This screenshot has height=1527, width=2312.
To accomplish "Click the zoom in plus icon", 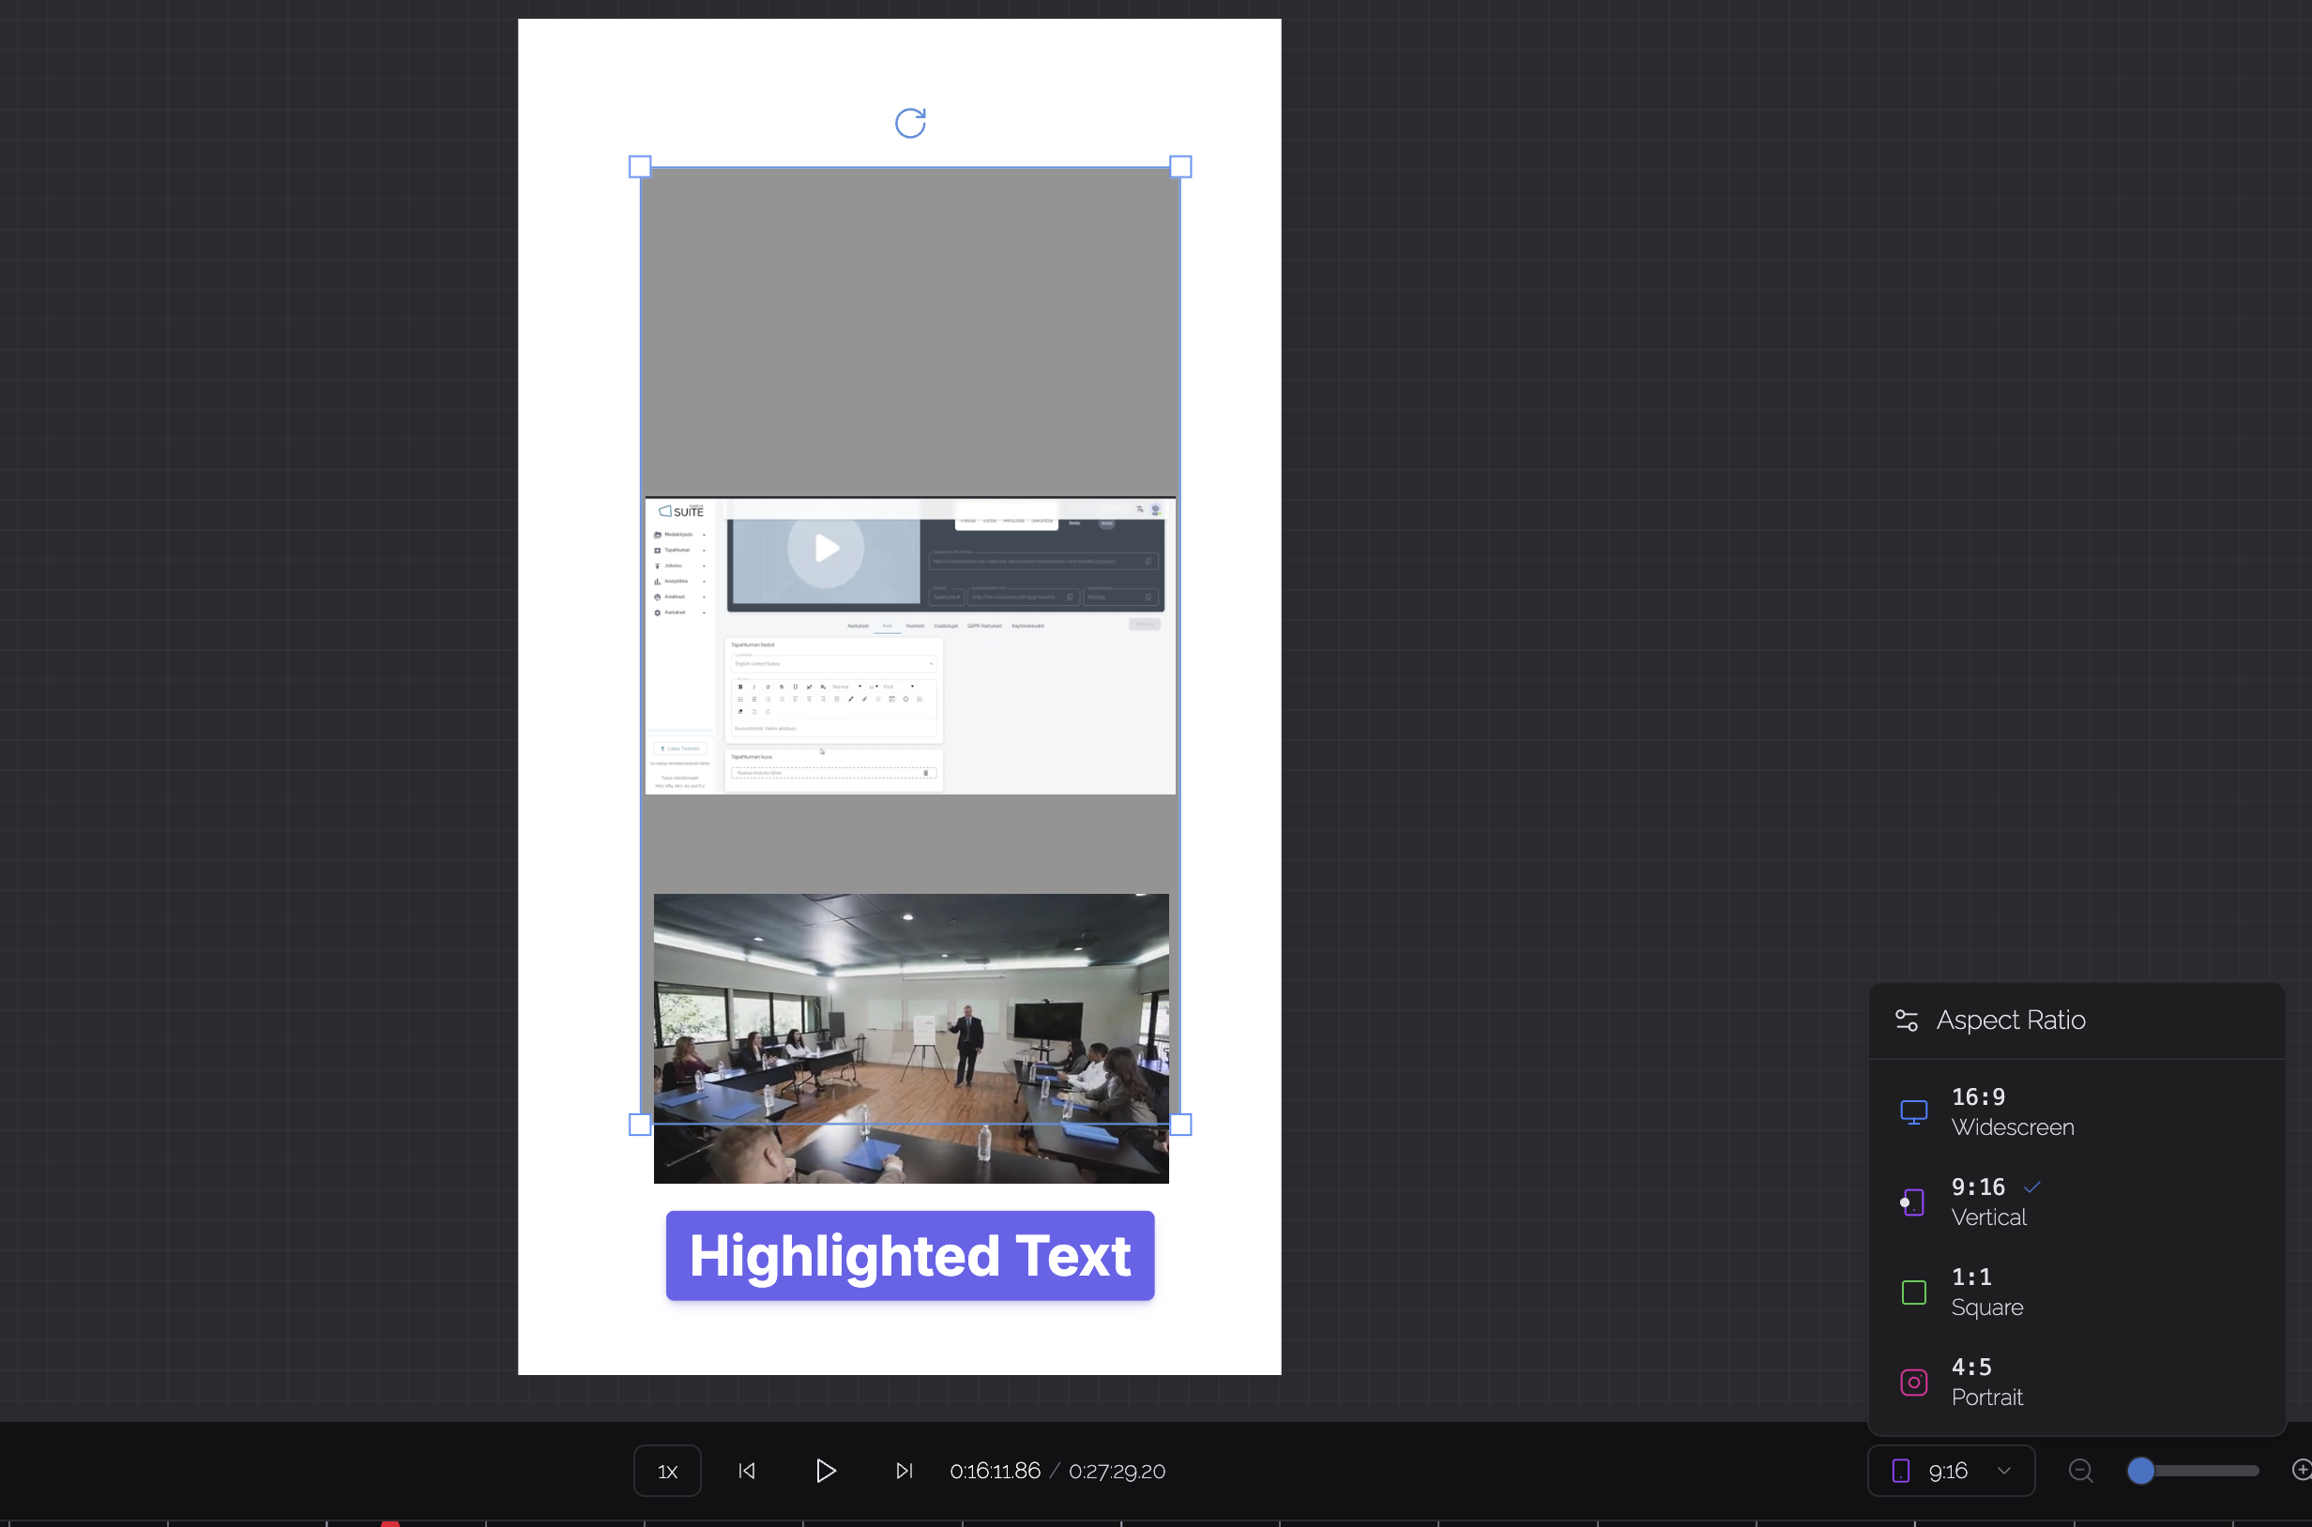I will pos(2301,1470).
